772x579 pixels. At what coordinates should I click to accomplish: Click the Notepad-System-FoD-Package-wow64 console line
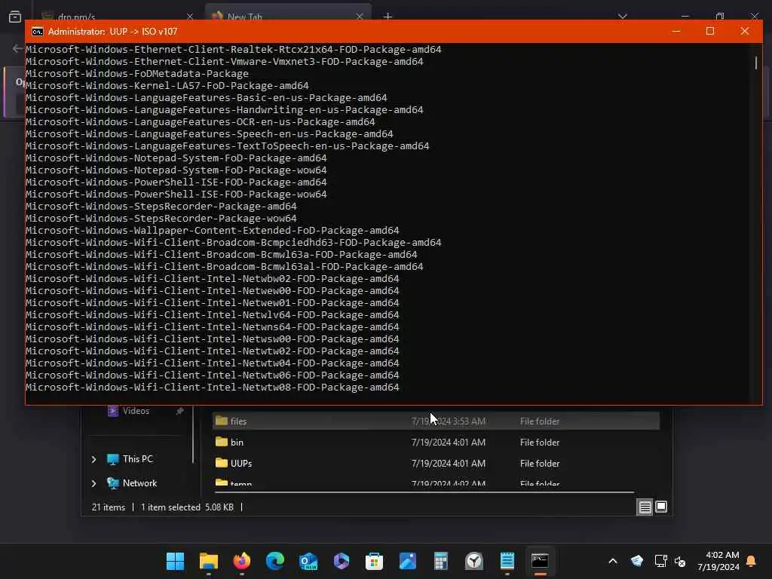click(x=176, y=170)
